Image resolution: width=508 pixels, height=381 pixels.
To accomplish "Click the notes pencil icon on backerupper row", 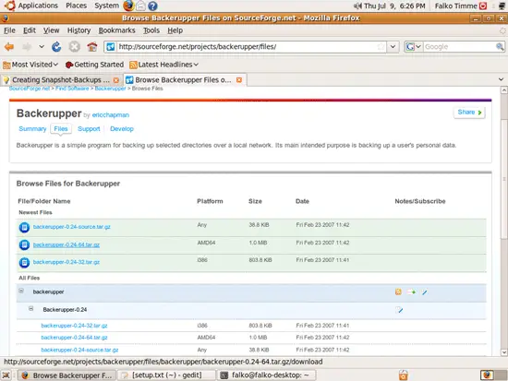I will point(425,292).
